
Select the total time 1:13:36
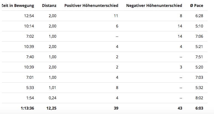27,108
